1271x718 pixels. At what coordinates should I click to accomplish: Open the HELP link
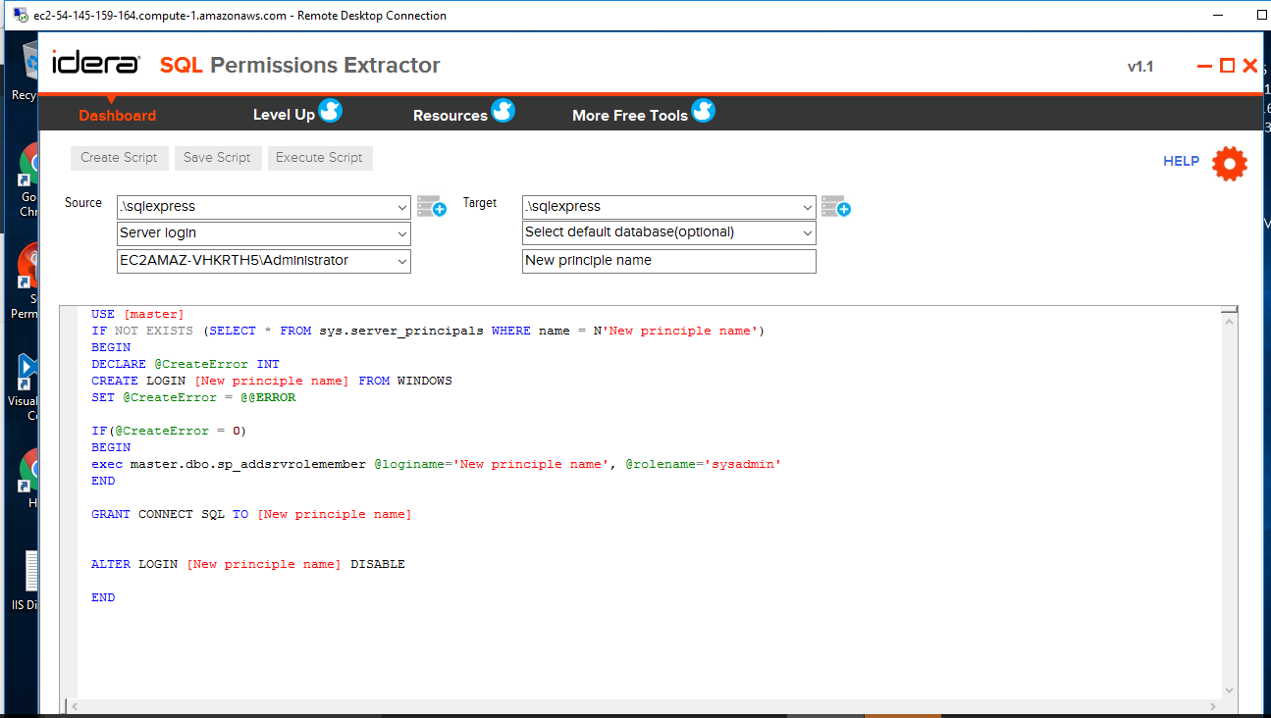pyautogui.click(x=1181, y=161)
